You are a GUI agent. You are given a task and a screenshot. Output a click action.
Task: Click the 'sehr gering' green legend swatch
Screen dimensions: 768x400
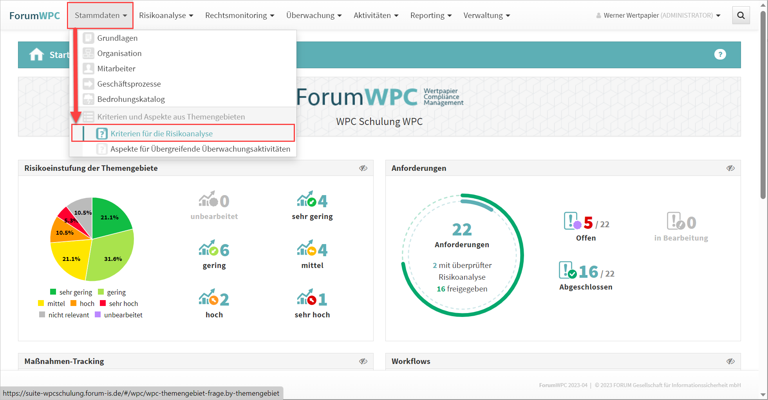point(53,292)
